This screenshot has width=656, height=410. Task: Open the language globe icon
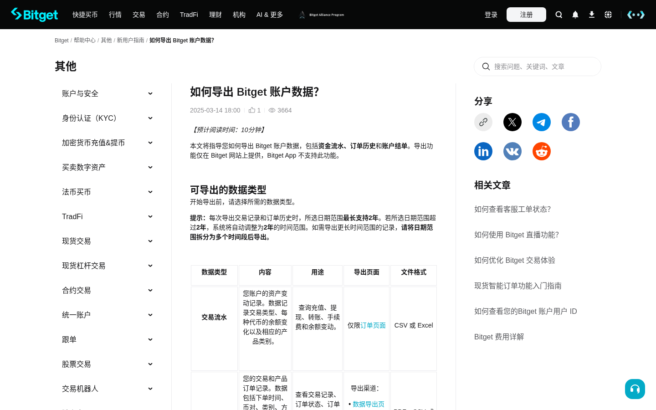click(608, 15)
